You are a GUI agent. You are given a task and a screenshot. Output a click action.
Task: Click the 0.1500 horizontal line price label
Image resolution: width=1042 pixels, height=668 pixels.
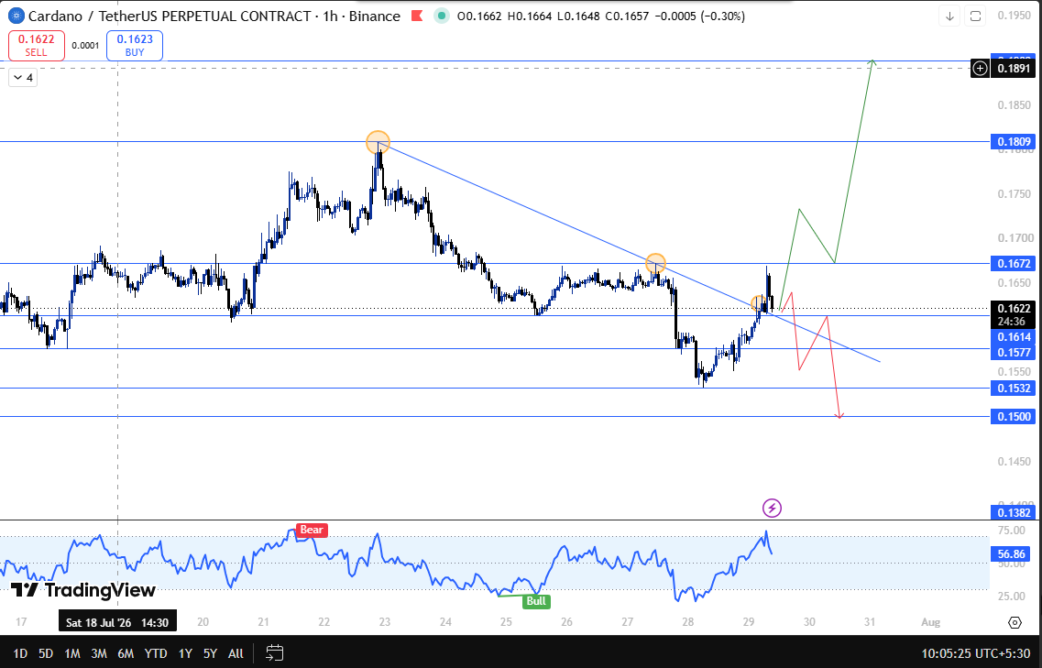click(x=1014, y=417)
